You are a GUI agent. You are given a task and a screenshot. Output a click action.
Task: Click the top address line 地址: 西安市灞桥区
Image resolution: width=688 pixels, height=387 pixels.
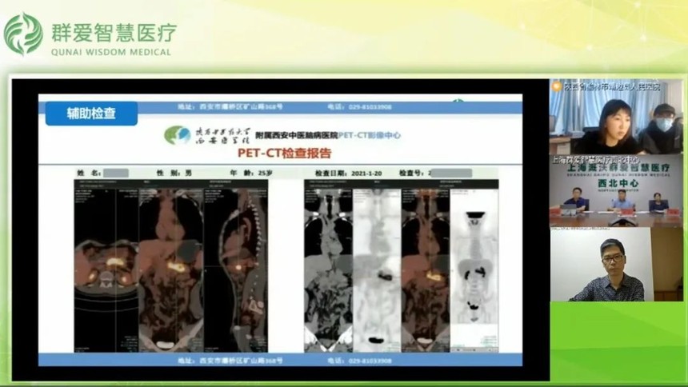(x=230, y=106)
